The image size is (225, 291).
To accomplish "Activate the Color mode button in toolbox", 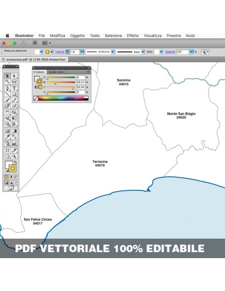I will click(x=6, y=177).
